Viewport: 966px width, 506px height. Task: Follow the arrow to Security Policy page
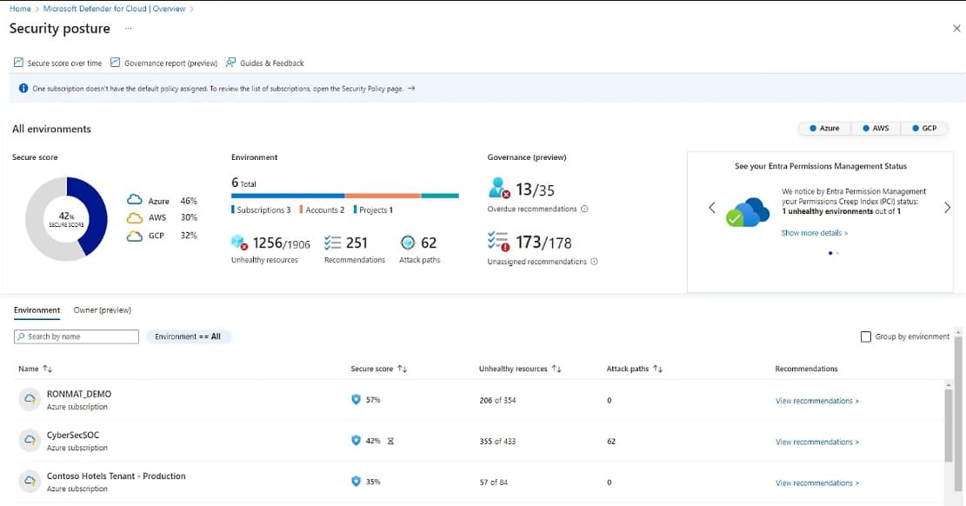(411, 88)
